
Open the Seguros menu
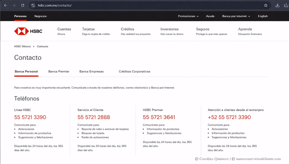203,29
